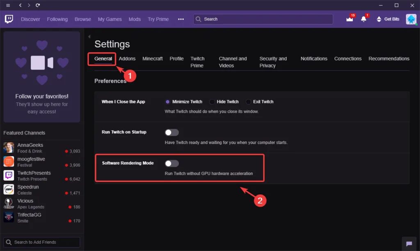Open moogfestlive channel avatar
This screenshot has height=251, width=420.
(x=9, y=161)
